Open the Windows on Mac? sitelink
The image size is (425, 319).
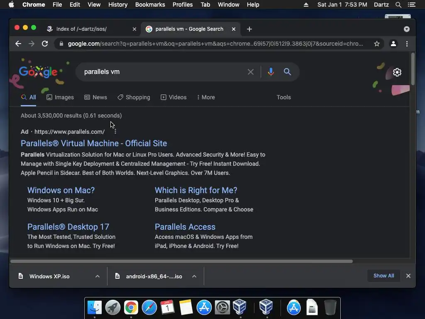(x=61, y=190)
